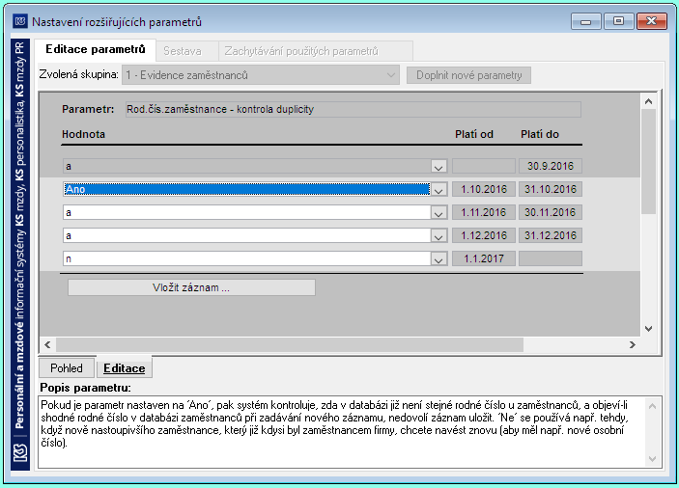Minimize the Nastavení rozšiřujících parametrů window

pyautogui.click(x=586, y=21)
